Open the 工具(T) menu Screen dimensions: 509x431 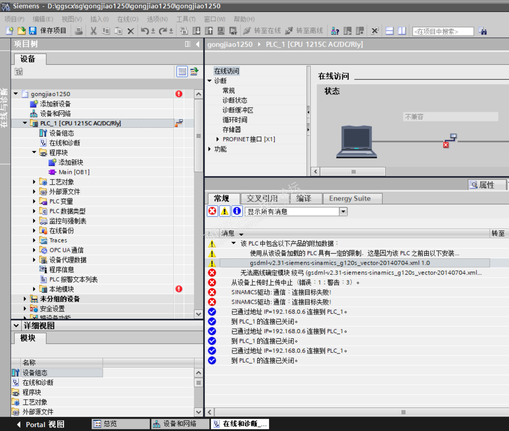[186, 19]
